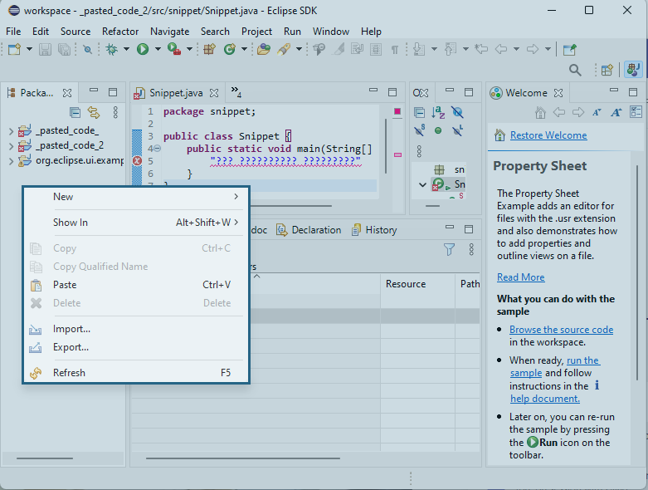
Task: Click the Restore Welcome link
Action: 548,135
